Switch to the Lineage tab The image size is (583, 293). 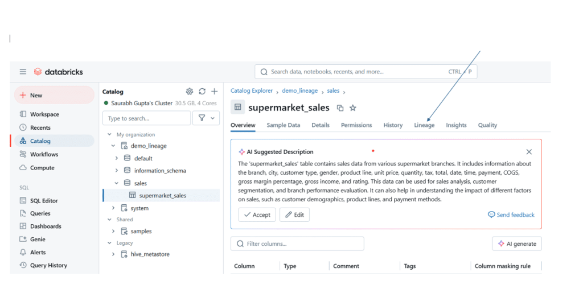(x=424, y=125)
